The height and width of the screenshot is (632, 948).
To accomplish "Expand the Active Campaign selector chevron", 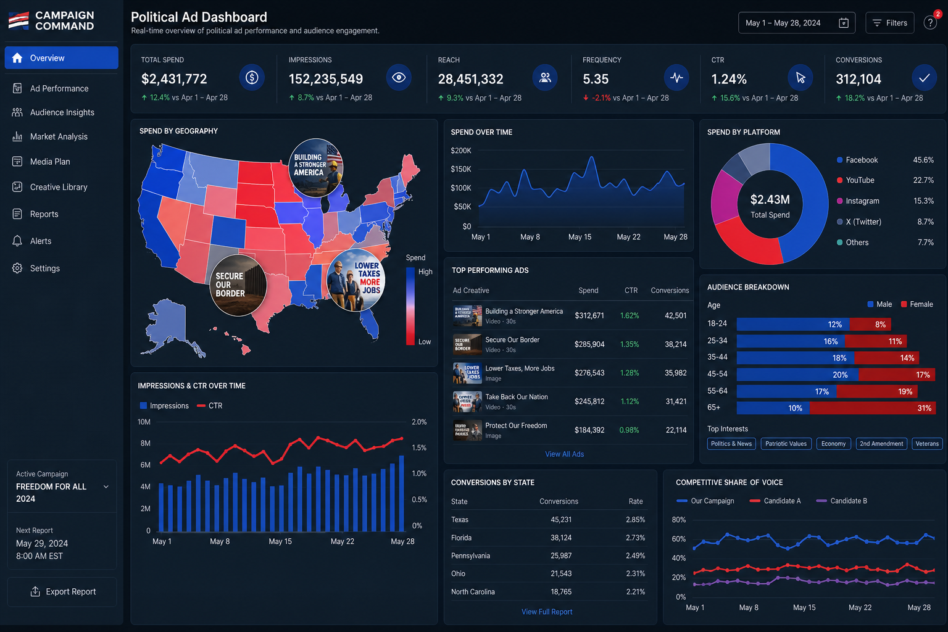I will pos(106,487).
